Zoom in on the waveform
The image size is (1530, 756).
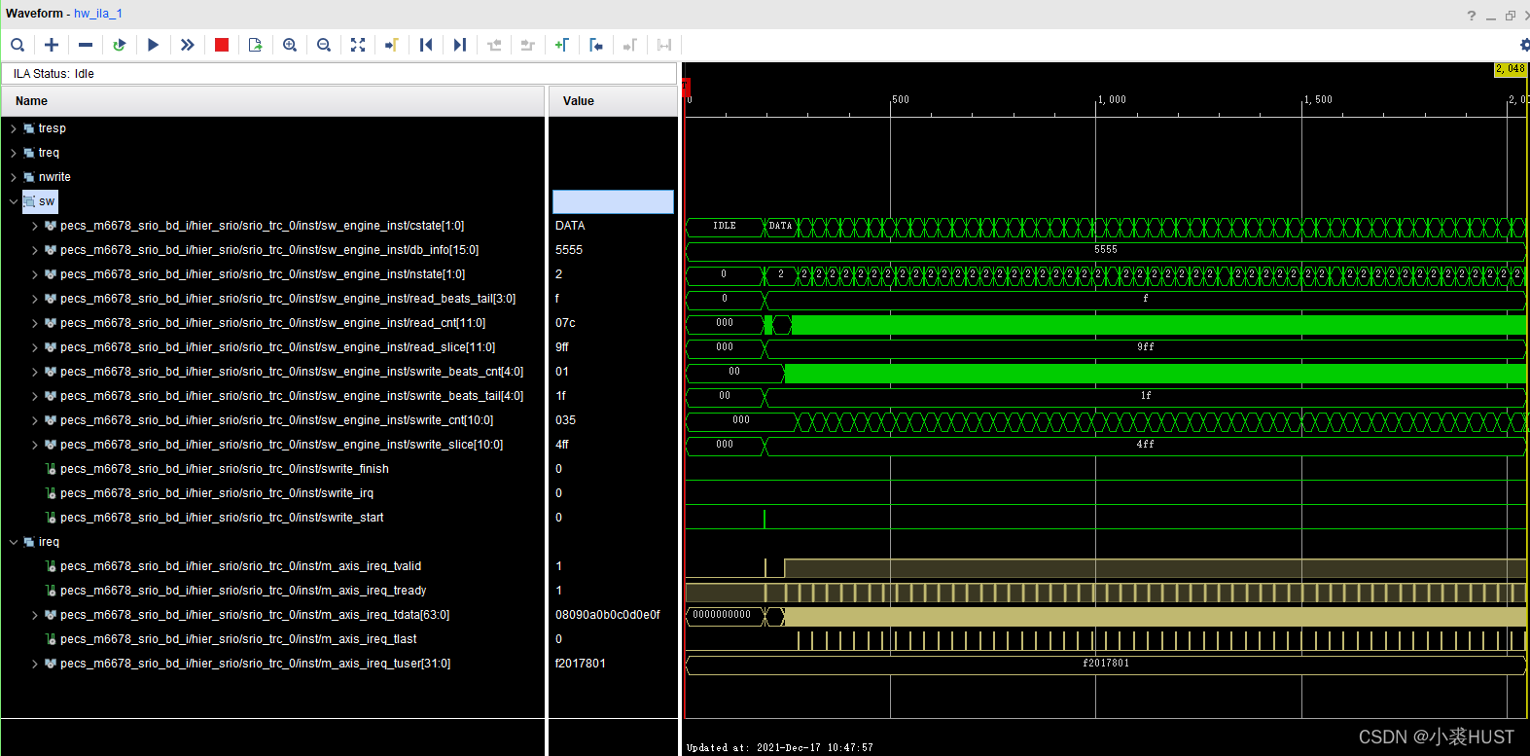click(290, 45)
